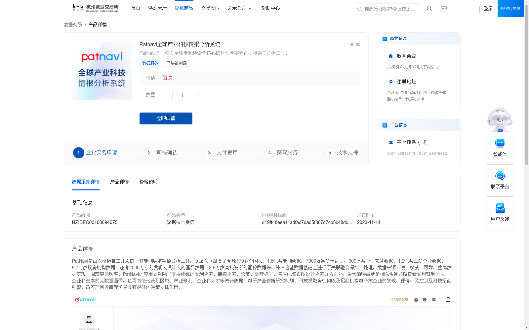Switch to 价格说明 tab

click(x=148, y=182)
